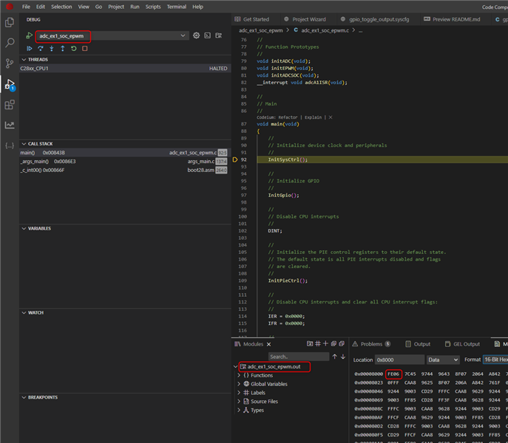Screen dimensions: 508x443
Task: Click the Step Into debug icon
Action: (52, 49)
